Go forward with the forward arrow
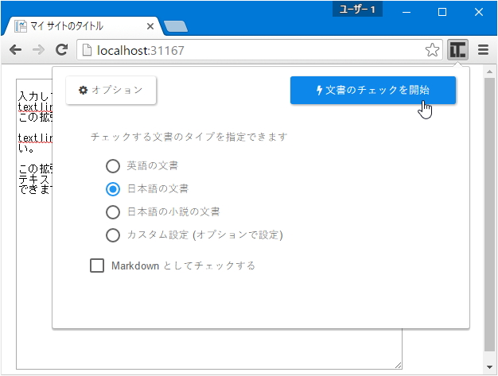This screenshot has height=376, width=498. tap(39, 50)
